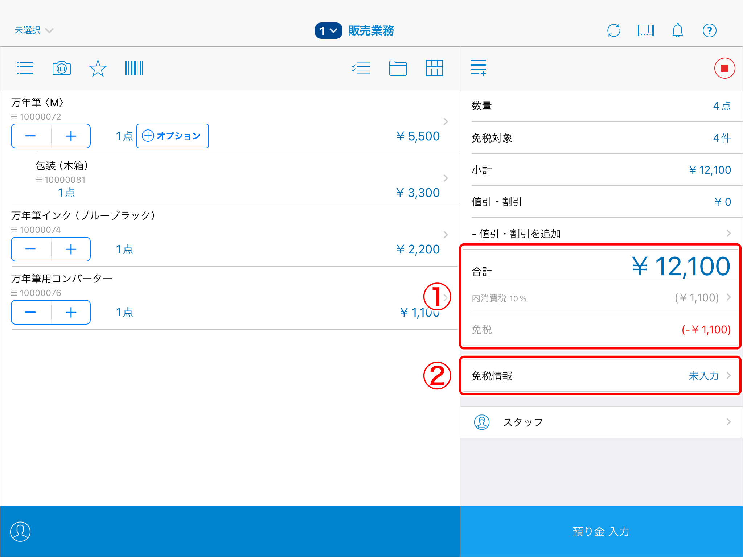Tap the ¥5,500 price of 万年筆
This screenshot has width=743, height=557.
point(418,136)
